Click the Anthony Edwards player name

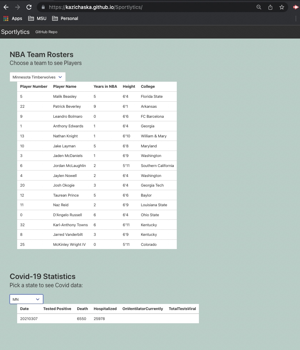(68, 126)
